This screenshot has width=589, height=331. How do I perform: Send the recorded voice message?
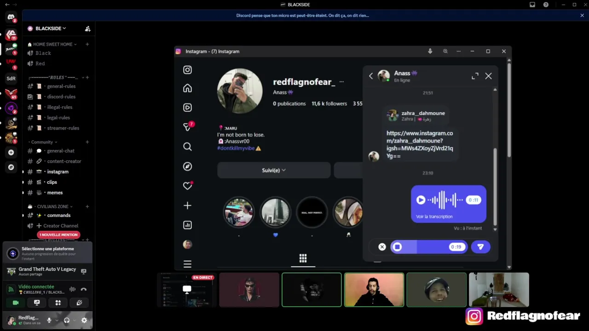click(x=480, y=247)
